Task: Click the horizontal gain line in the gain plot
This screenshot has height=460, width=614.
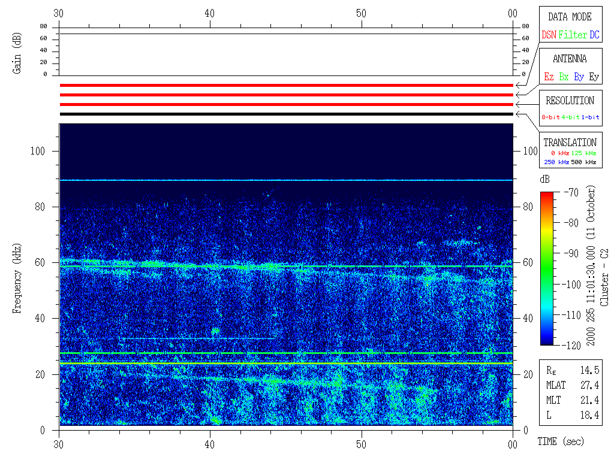Action: point(286,34)
